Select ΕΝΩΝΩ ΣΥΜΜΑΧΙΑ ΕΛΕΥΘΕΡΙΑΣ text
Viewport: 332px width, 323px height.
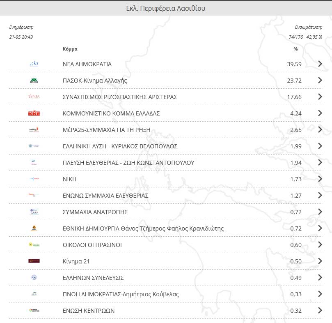coord(105,196)
